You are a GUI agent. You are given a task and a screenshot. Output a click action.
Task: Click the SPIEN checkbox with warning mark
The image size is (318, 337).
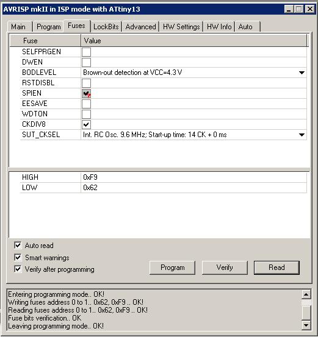86,93
